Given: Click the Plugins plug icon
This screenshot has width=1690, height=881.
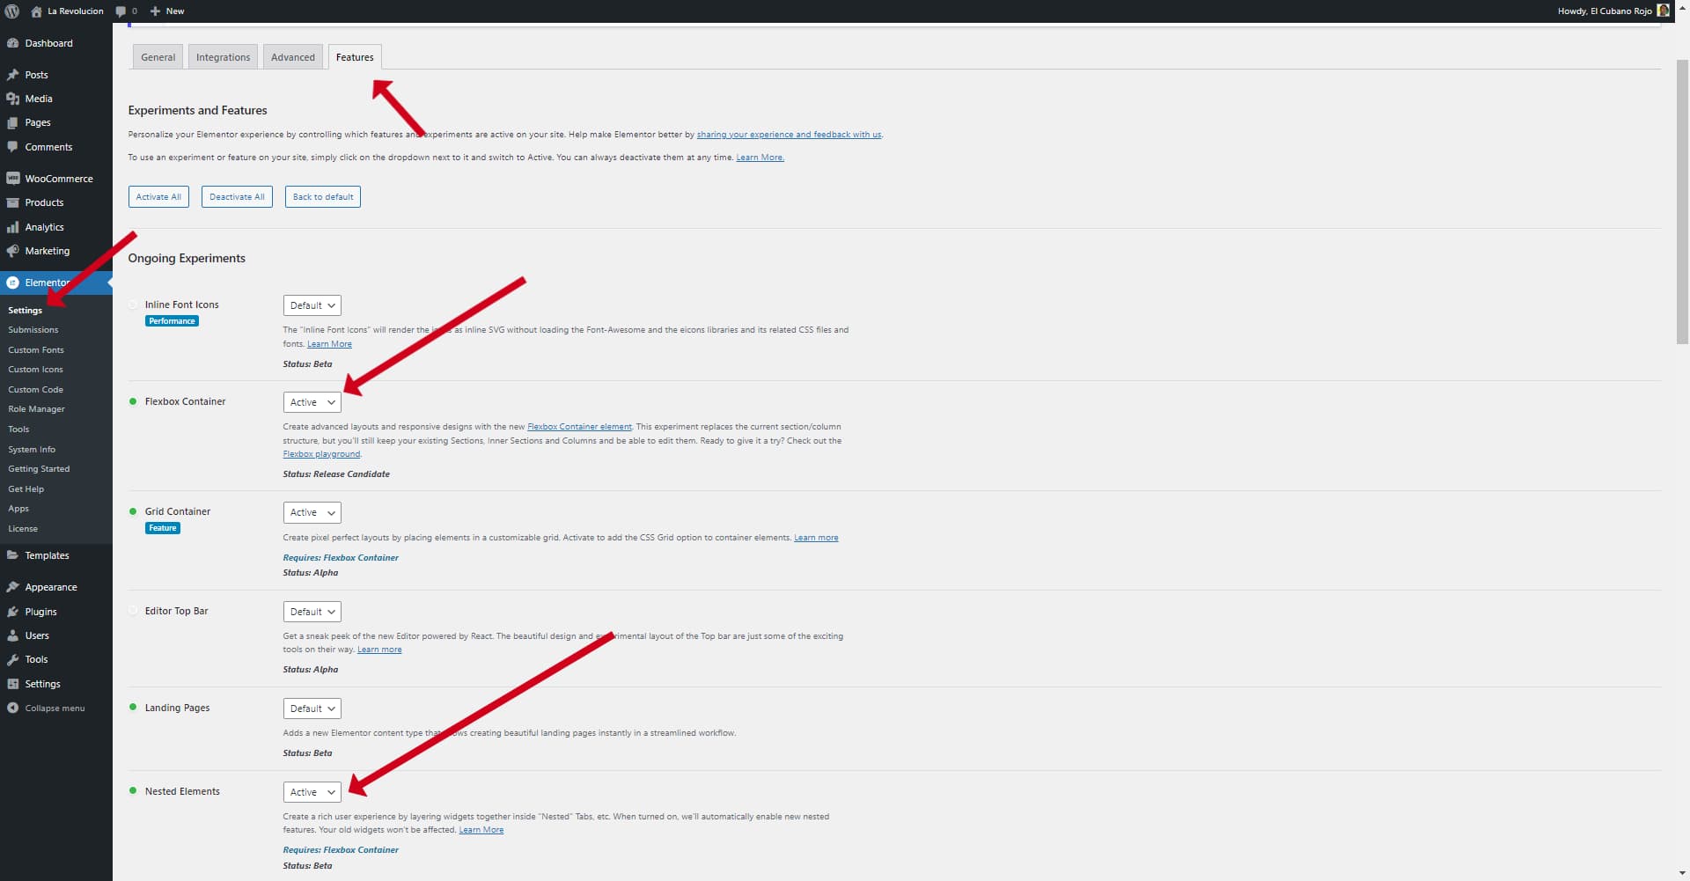Looking at the screenshot, I should tap(12, 612).
